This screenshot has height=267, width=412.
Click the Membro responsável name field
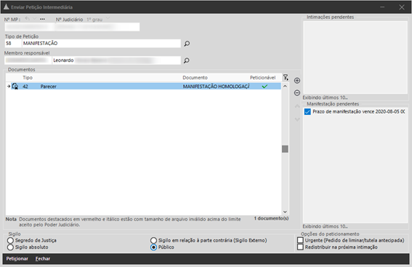point(116,60)
